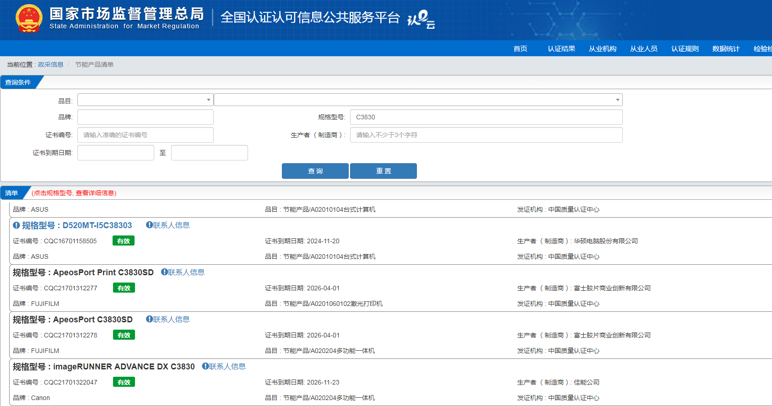Click expiry date 2024-11-20
Image resolution: width=772 pixels, height=406 pixels.
[x=323, y=241]
